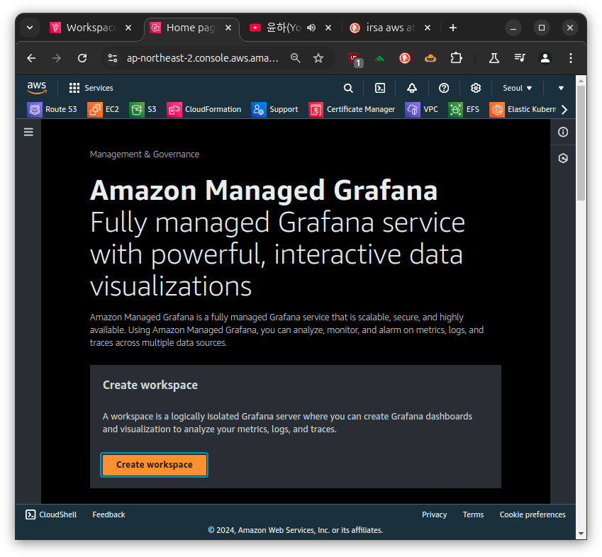This screenshot has height=557, width=602.
Task: Open the hamburger side navigation menu
Action: coord(28,132)
